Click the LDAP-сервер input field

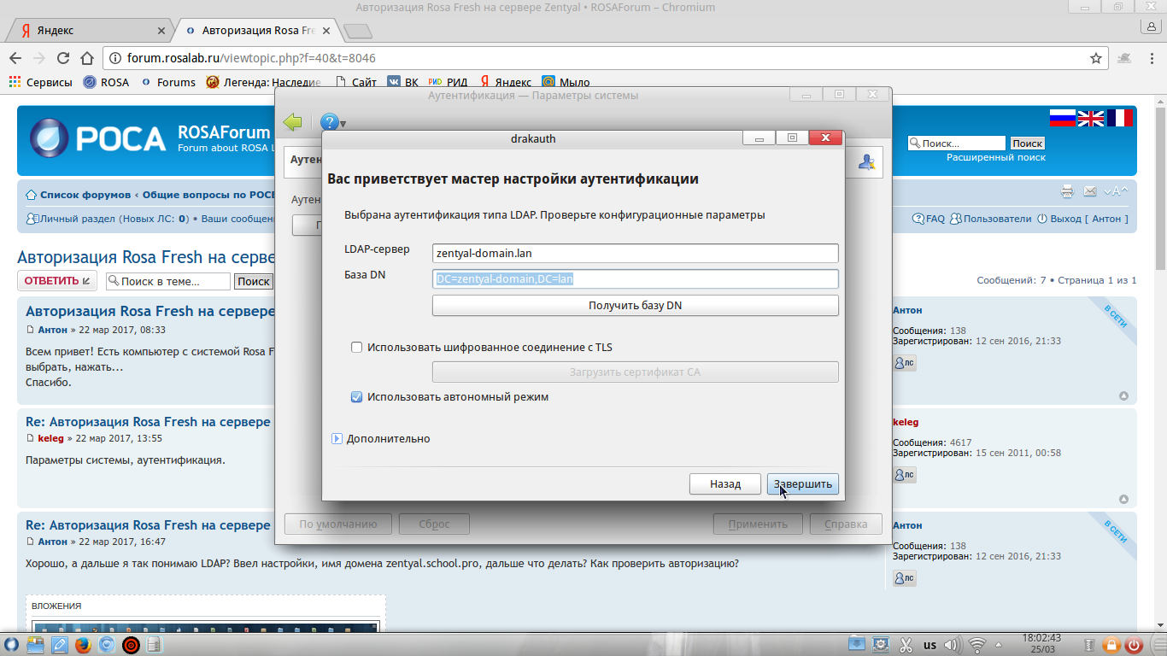pos(635,254)
